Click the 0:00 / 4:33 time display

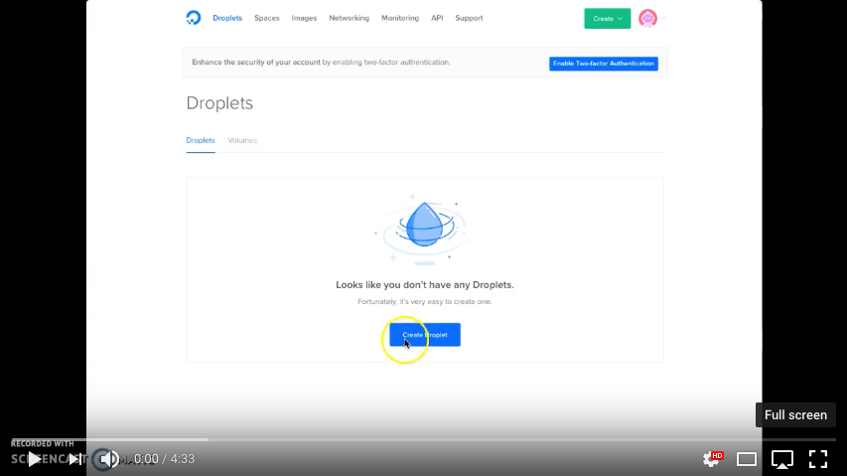[164, 459]
